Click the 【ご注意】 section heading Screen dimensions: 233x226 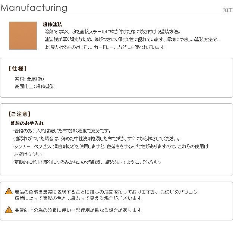point(19,114)
